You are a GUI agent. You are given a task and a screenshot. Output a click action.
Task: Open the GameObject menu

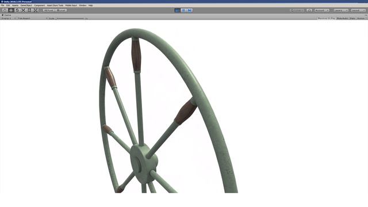point(26,5)
